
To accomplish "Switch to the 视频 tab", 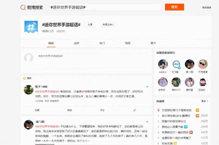I will click(128, 43).
